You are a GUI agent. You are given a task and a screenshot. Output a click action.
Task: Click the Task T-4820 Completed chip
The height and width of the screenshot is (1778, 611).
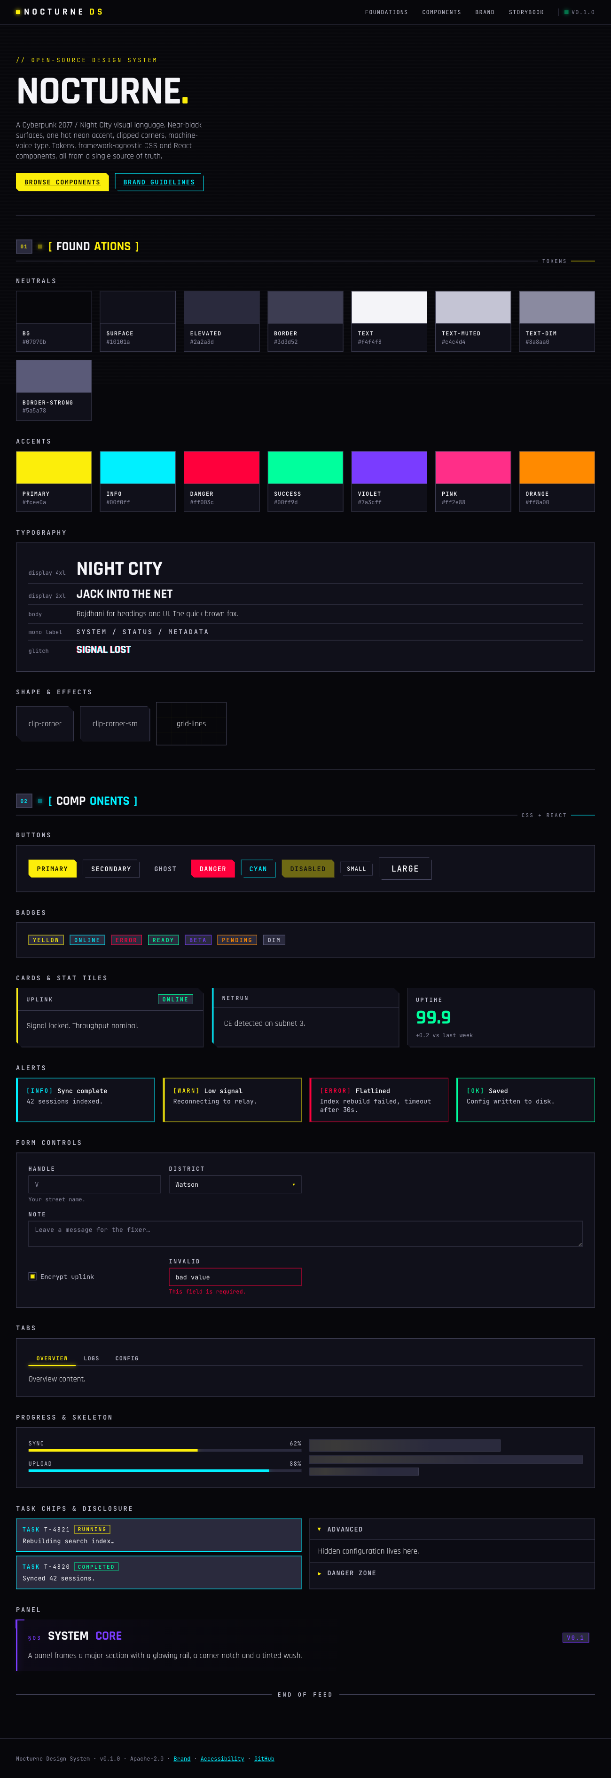click(x=158, y=1572)
